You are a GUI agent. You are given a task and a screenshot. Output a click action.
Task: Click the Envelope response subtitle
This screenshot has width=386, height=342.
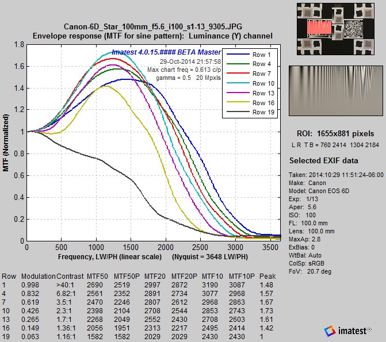click(x=152, y=36)
